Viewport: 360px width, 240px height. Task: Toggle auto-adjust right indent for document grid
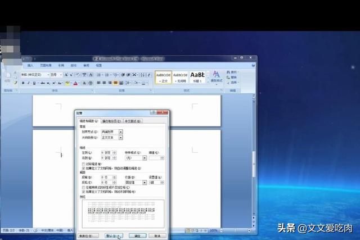tap(84, 167)
